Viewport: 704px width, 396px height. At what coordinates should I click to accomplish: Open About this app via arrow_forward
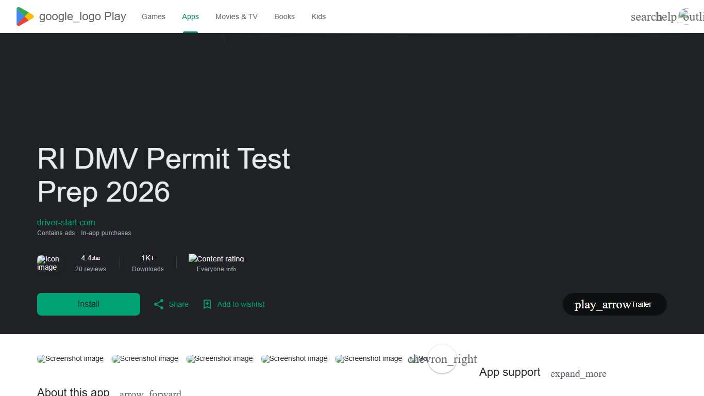(x=150, y=392)
